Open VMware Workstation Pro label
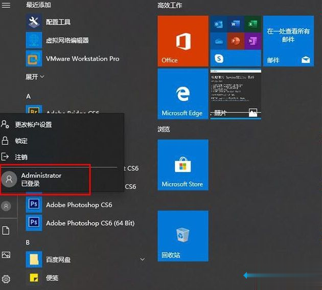The image size is (322, 290). coord(83,59)
